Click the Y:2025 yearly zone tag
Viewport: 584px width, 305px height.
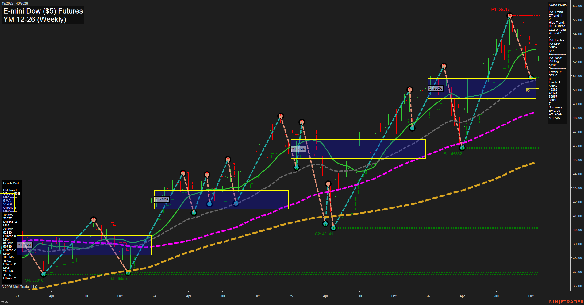[x=298, y=149]
